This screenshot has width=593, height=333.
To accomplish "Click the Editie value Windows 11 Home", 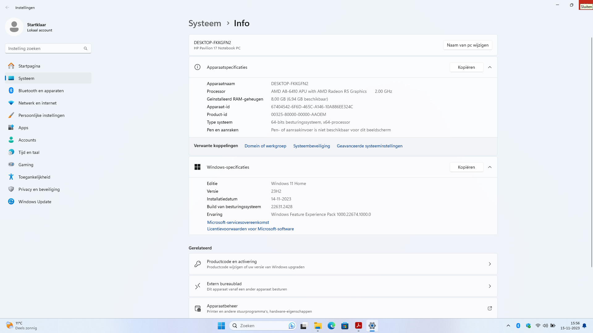I will [288, 183].
